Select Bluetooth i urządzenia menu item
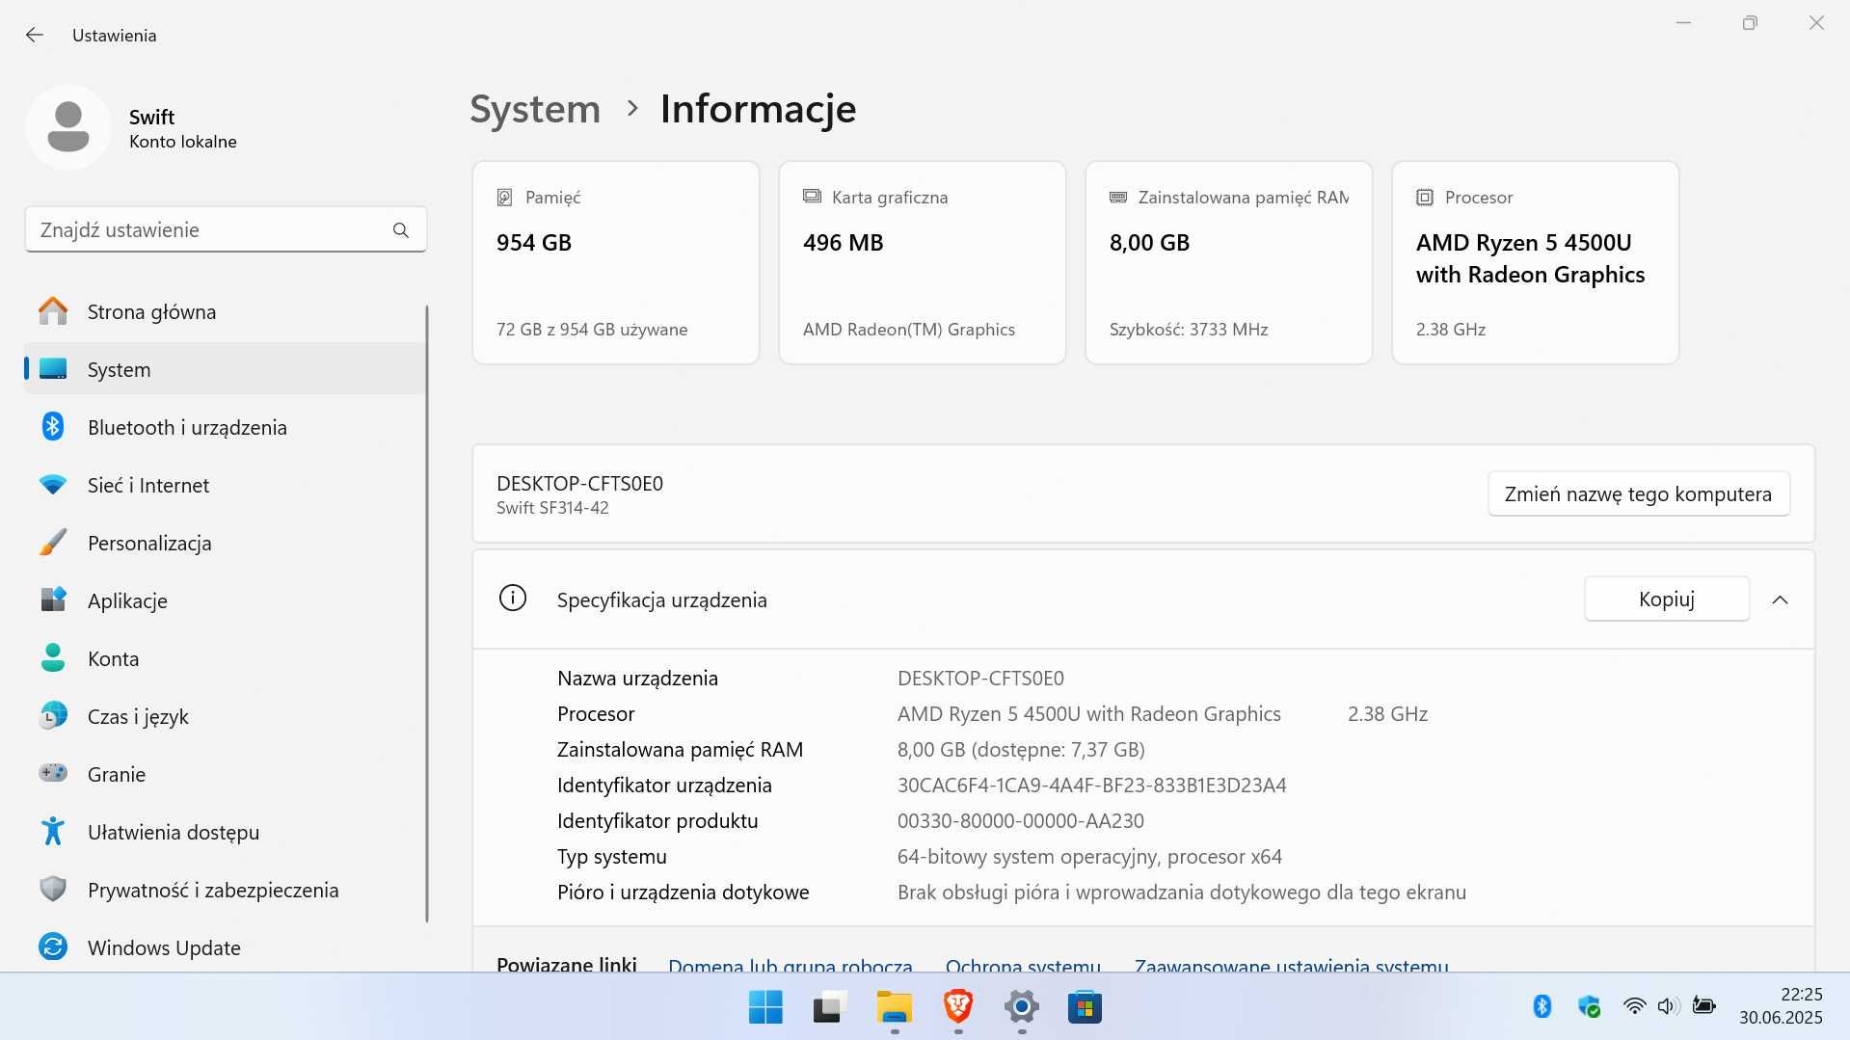The height and width of the screenshot is (1040, 1850). coord(225,427)
